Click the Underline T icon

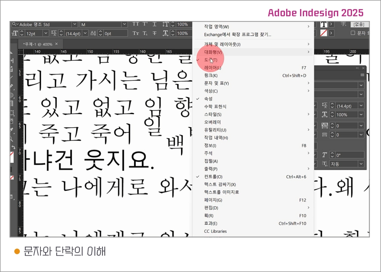(x=154, y=24)
